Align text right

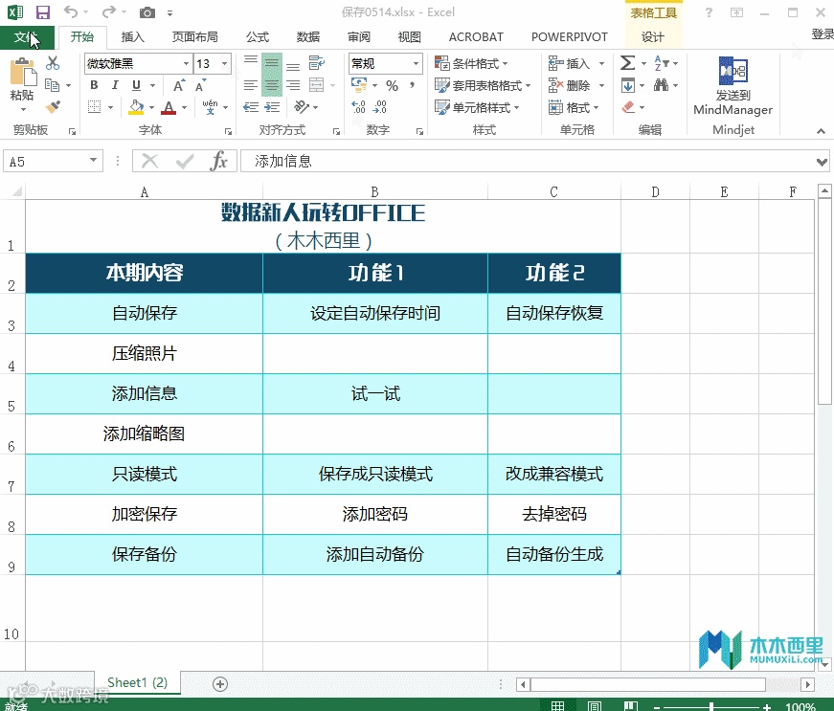(293, 85)
